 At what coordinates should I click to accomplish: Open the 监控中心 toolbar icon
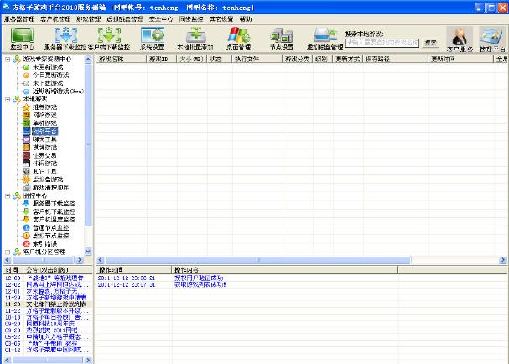point(23,39)
